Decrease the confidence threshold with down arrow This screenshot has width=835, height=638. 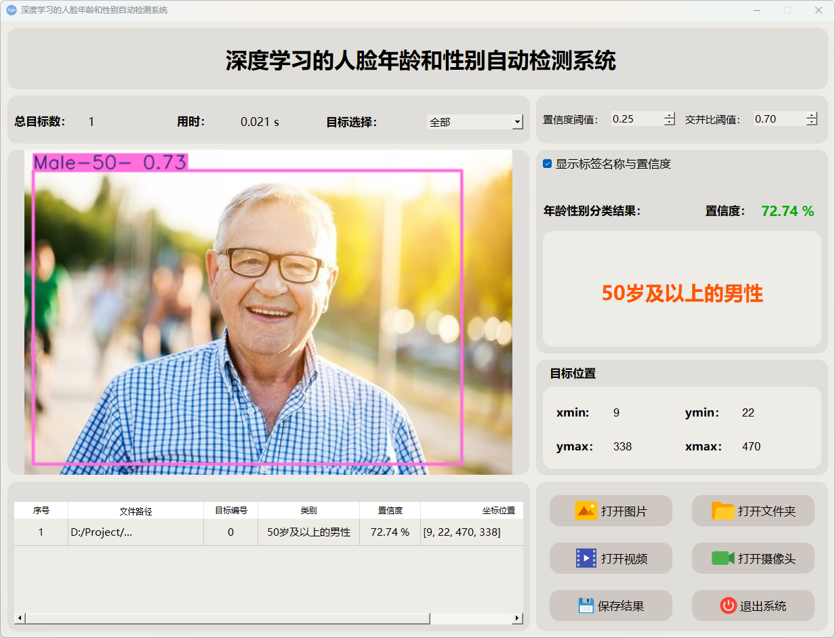pyautogui.click(x=670, y=123)
